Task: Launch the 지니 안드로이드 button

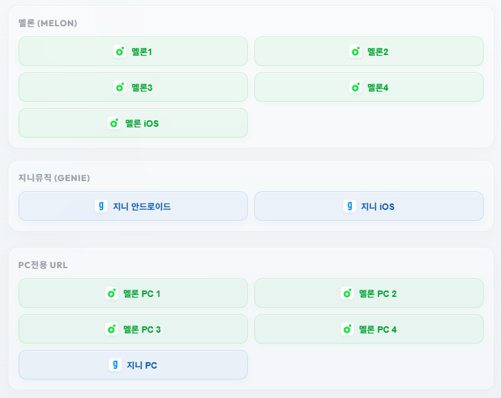Action: pyautogui.click(x=133, y=206)
